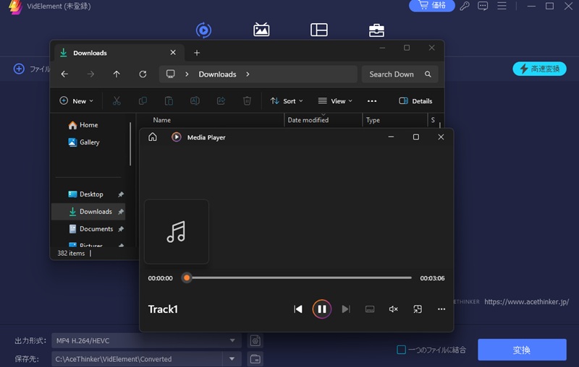The image size is (579, 367).
Task: Skip to previous track in Media Player
Action: point(298,309)
